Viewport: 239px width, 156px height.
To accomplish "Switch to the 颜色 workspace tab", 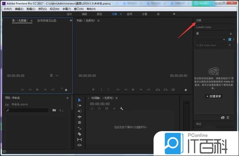I will (99, 14).
